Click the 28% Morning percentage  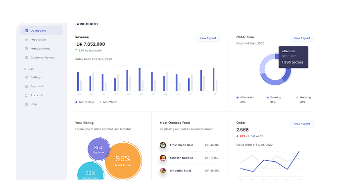point(302,102)
